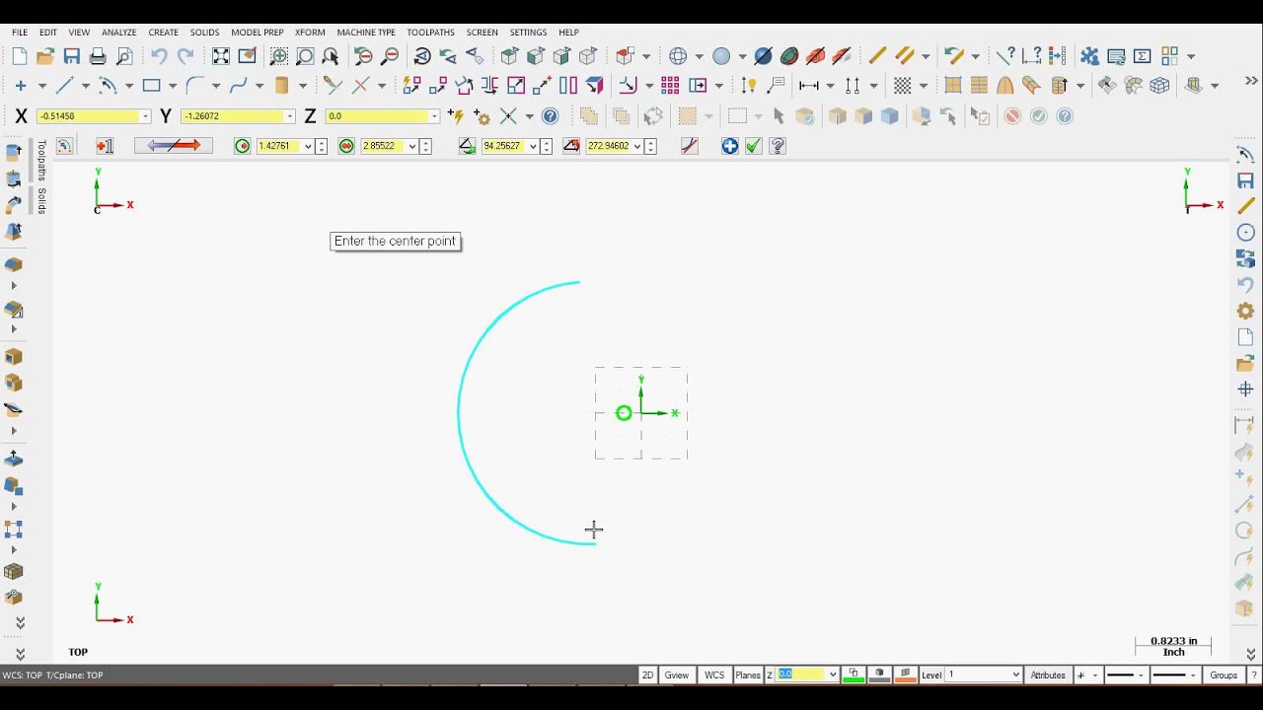Click the Unzoom previous icon

(364, 56)
